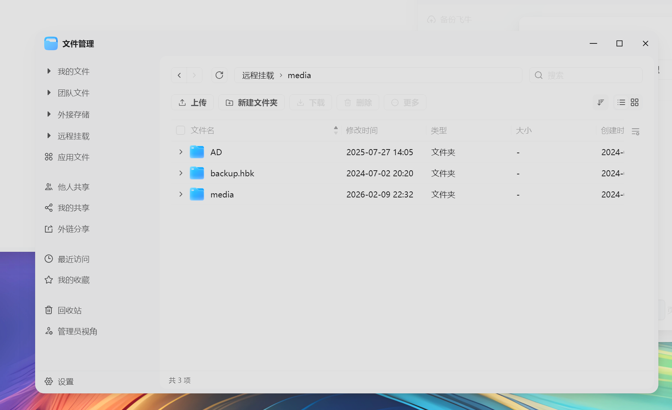Expand the backup.hbk folder row

coord(180,173)
